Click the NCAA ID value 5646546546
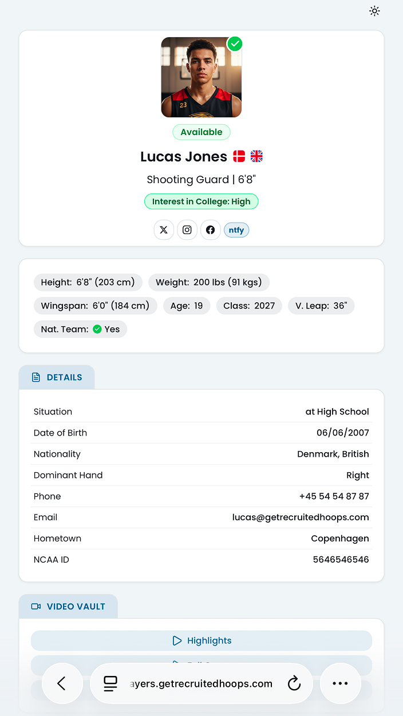The height and width of the screenshot is (716, 403). tap(341, 560)
